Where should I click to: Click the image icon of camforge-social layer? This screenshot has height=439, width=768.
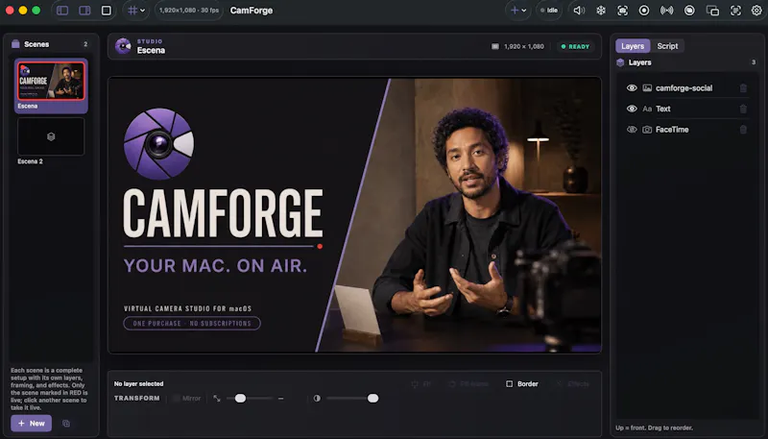coord(647,88)
